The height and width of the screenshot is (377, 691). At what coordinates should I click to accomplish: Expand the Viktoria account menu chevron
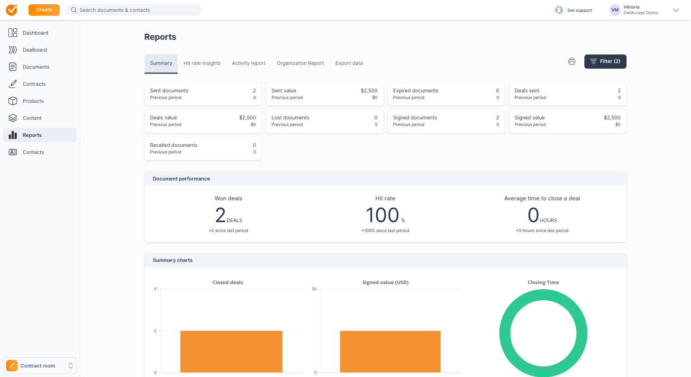tap(676, 10)
